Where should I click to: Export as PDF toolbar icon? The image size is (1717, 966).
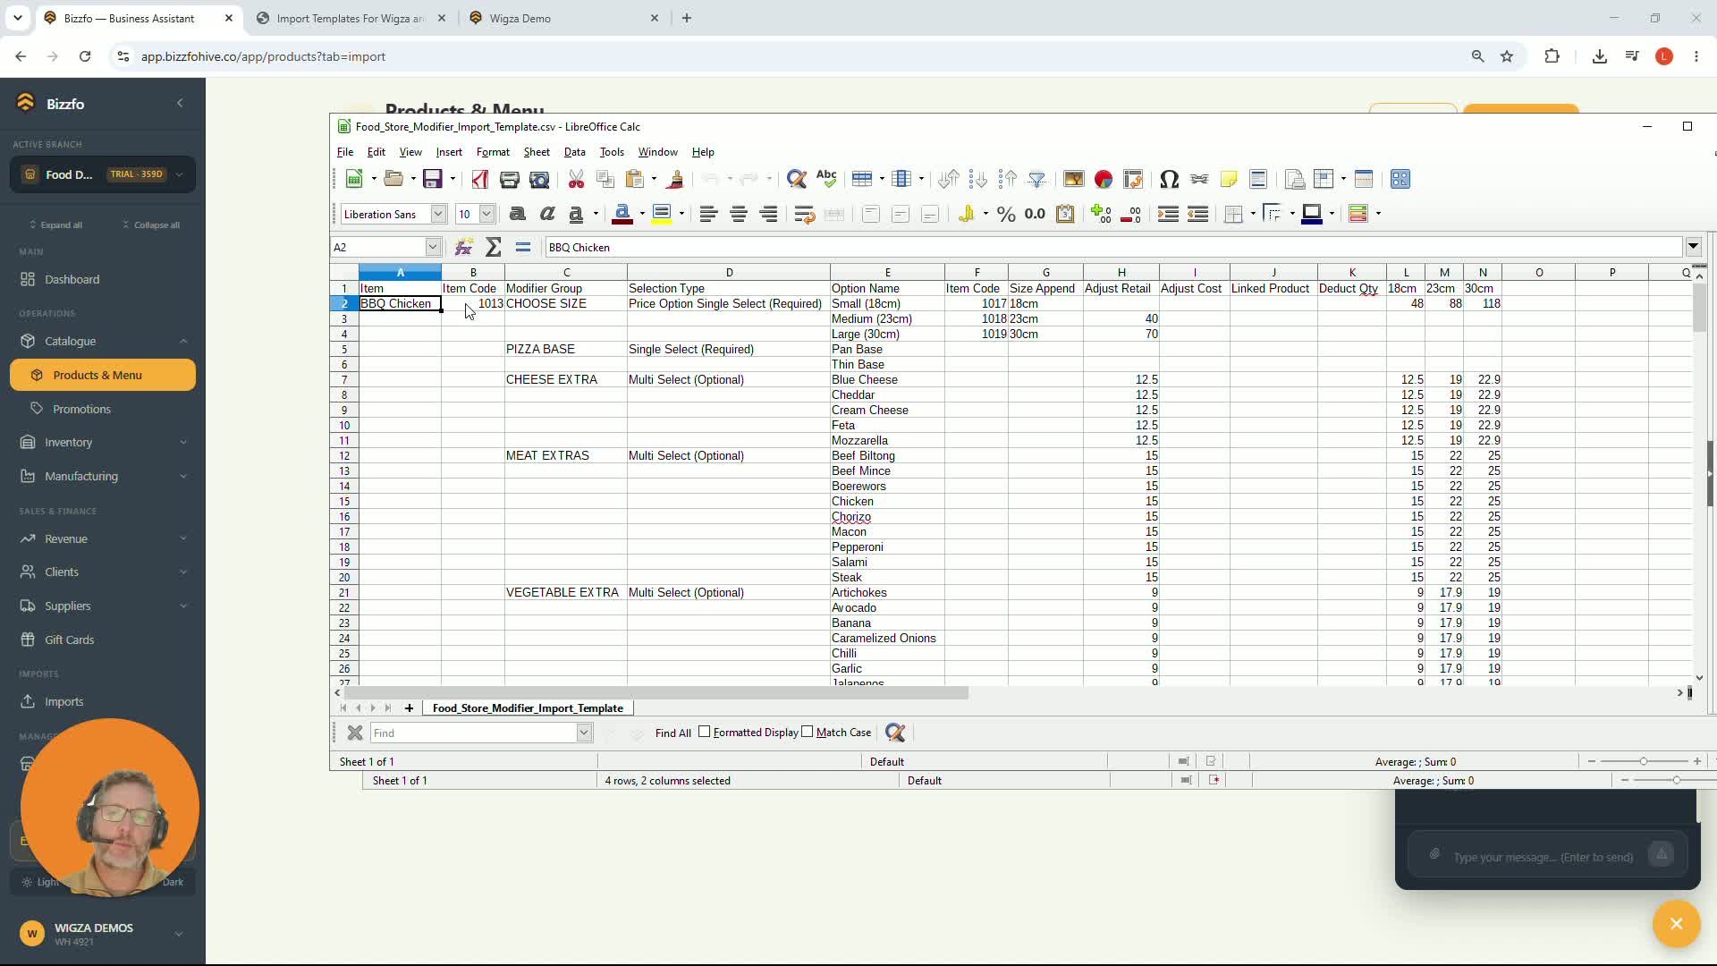pyautogui.click(x=480, y=180)
